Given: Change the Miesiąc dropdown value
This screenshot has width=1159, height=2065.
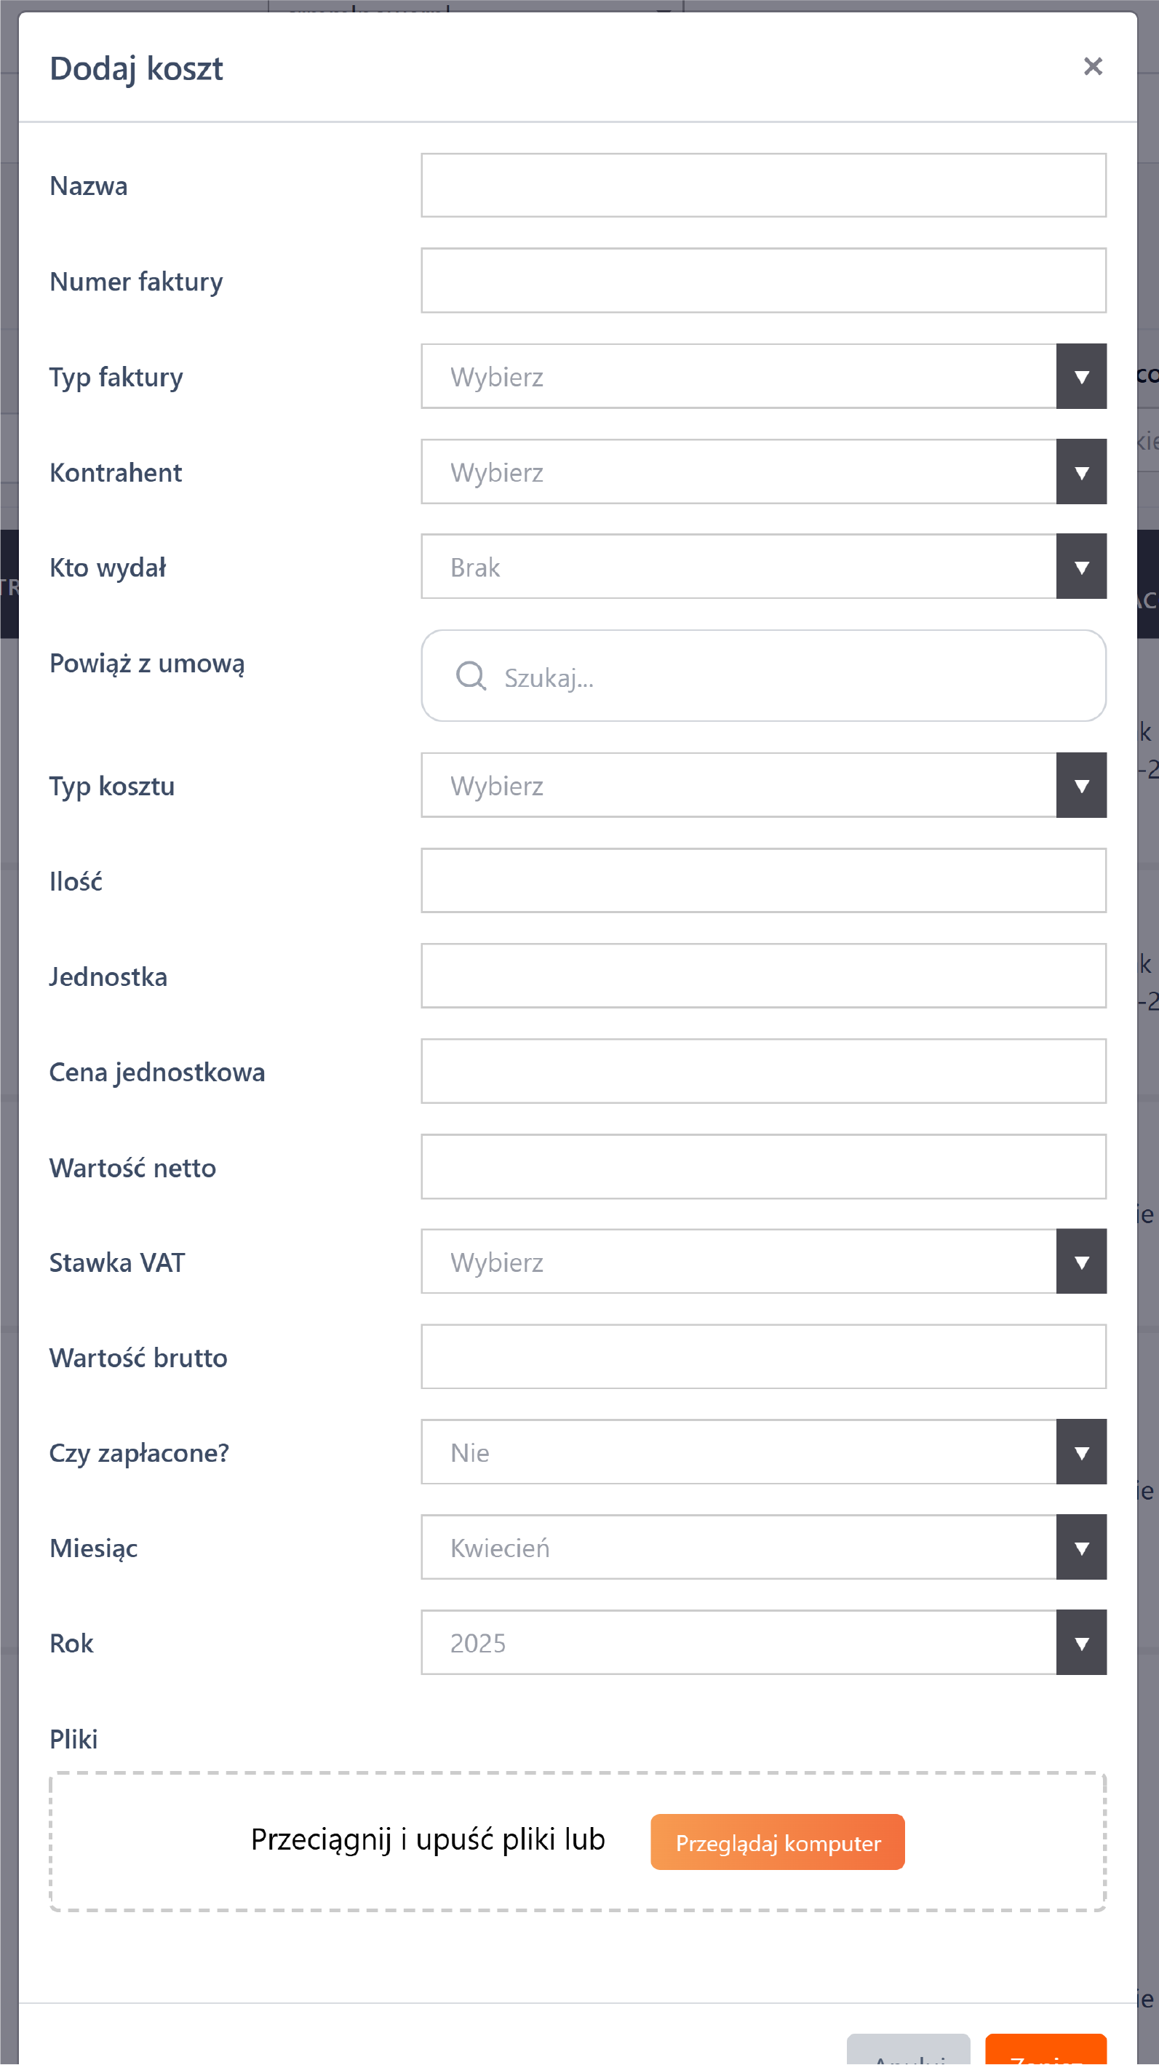Looking at the screenshot, I should 763,1548.
